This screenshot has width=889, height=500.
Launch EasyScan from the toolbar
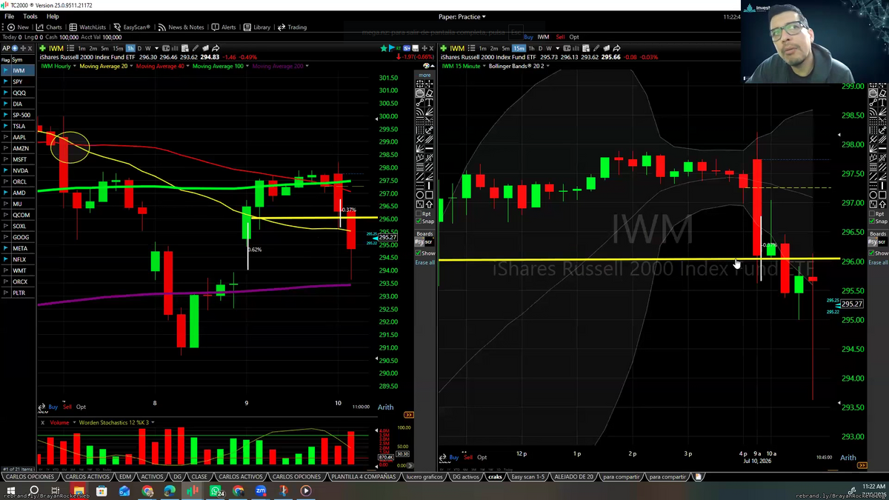click(132, 27)
